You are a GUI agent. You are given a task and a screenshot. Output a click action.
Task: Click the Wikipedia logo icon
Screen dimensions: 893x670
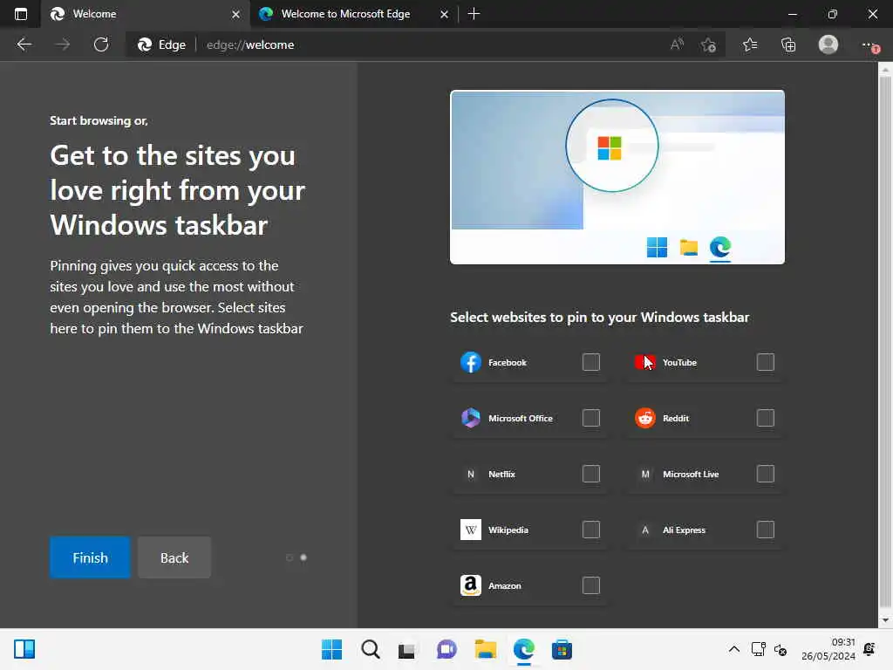pos(470,530)
